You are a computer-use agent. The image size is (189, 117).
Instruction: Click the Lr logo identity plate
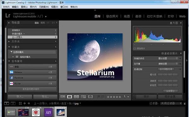8,15
